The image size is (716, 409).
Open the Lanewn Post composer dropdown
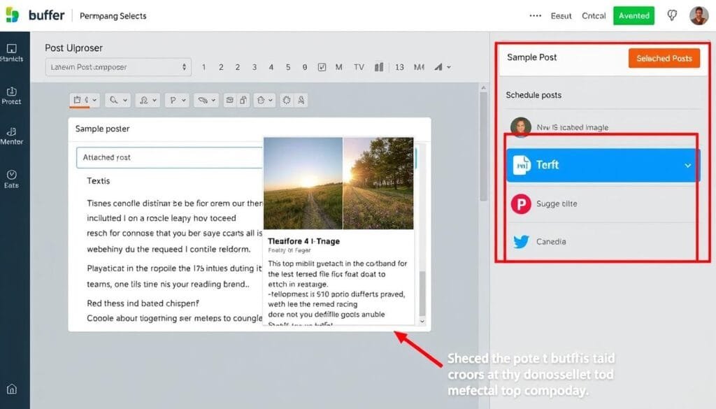pos(117,67)
